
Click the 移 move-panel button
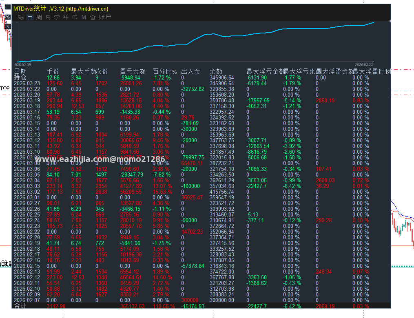[8, 17]
